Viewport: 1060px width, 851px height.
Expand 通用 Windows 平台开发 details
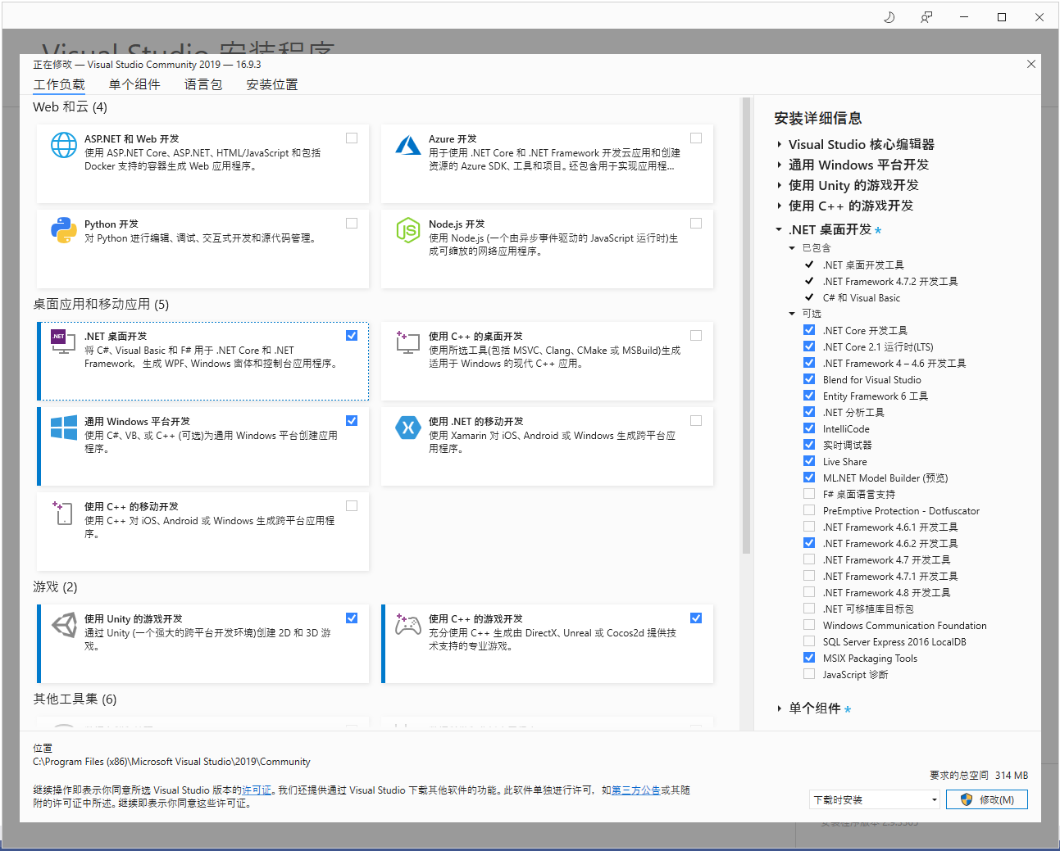pyautogui.click(x=780, y=165)
